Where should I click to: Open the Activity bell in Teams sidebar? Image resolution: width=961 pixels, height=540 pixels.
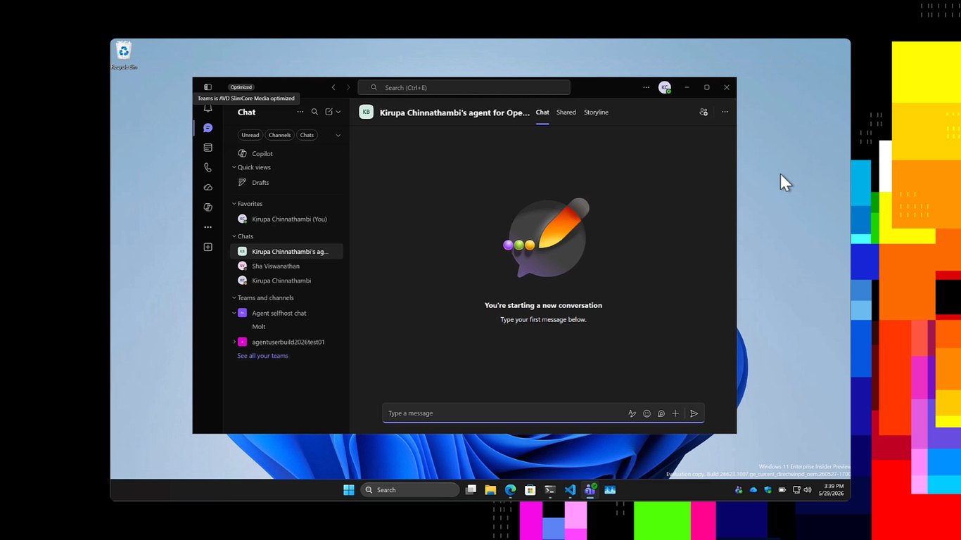pos(208,108)
